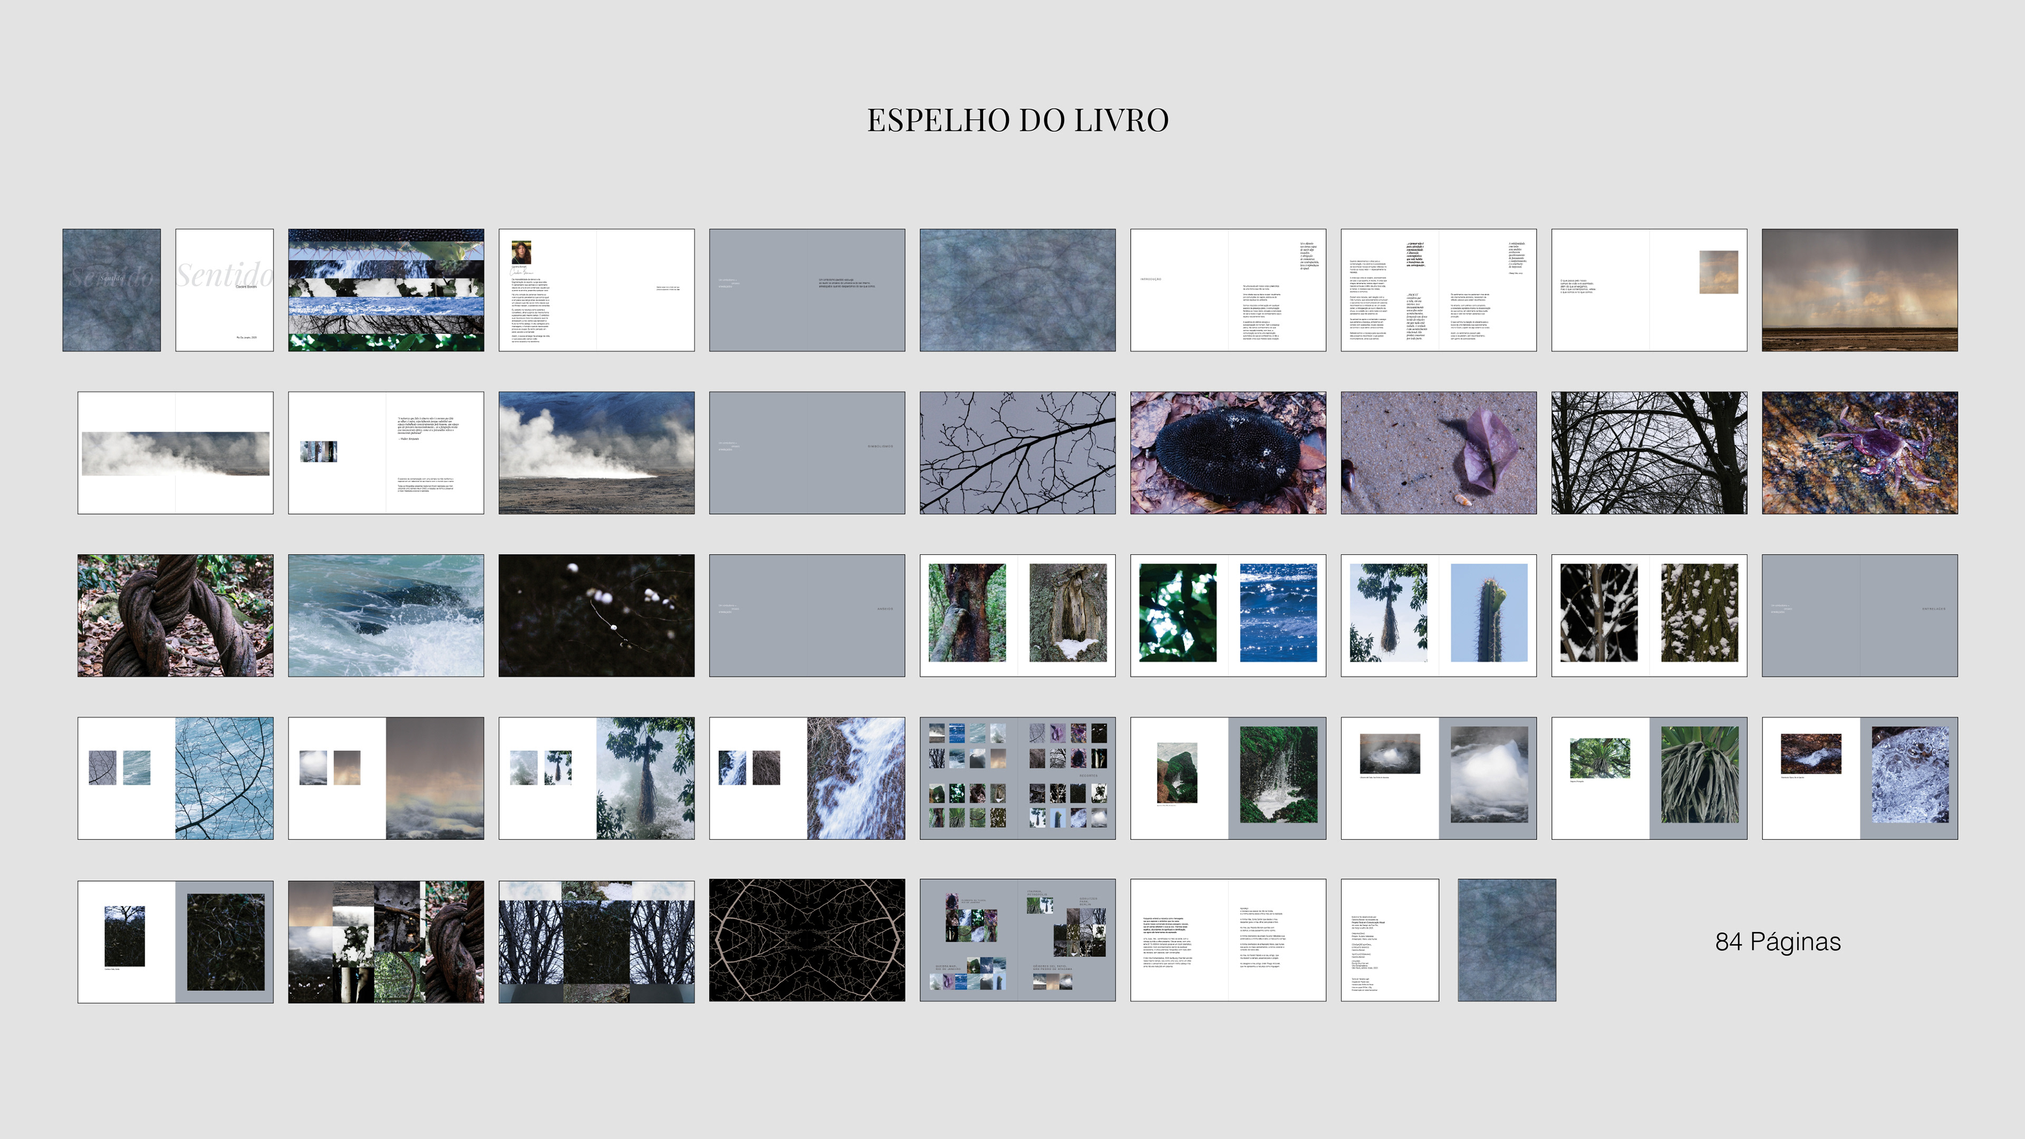Open the white flowers on dark spread
2025x1139 pixels.
[x=596, y=615]
